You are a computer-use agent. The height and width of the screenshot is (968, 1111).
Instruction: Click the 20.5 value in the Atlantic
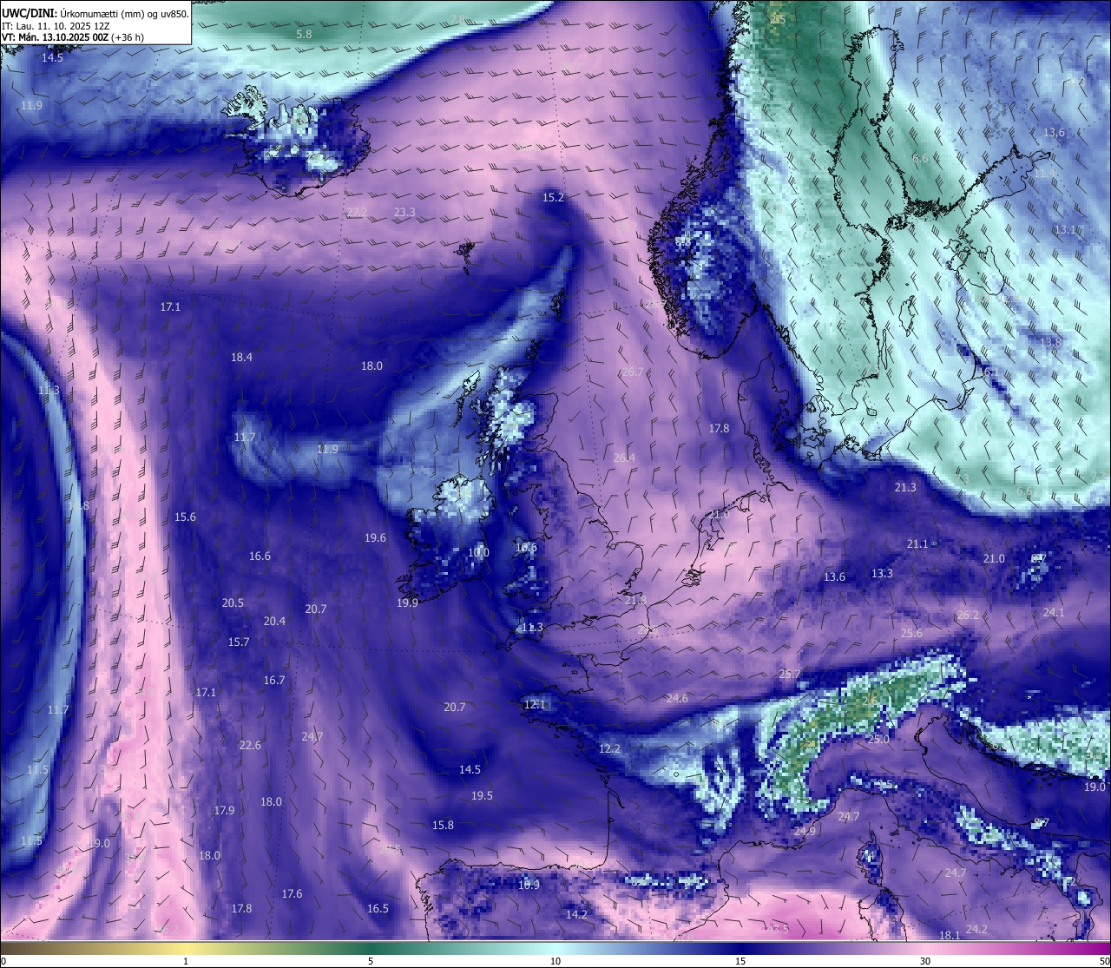click(233, 603)
